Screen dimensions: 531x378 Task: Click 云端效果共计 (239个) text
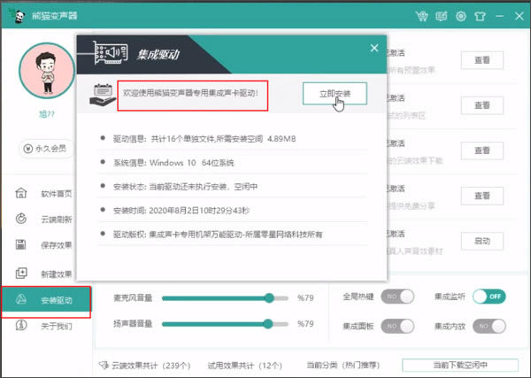[151, 366]
